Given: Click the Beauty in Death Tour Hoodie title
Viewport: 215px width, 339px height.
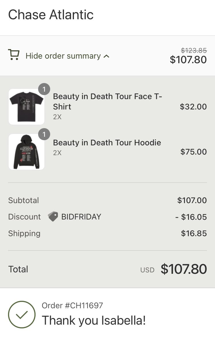Looking at the screenshot, I should point(107,143).
